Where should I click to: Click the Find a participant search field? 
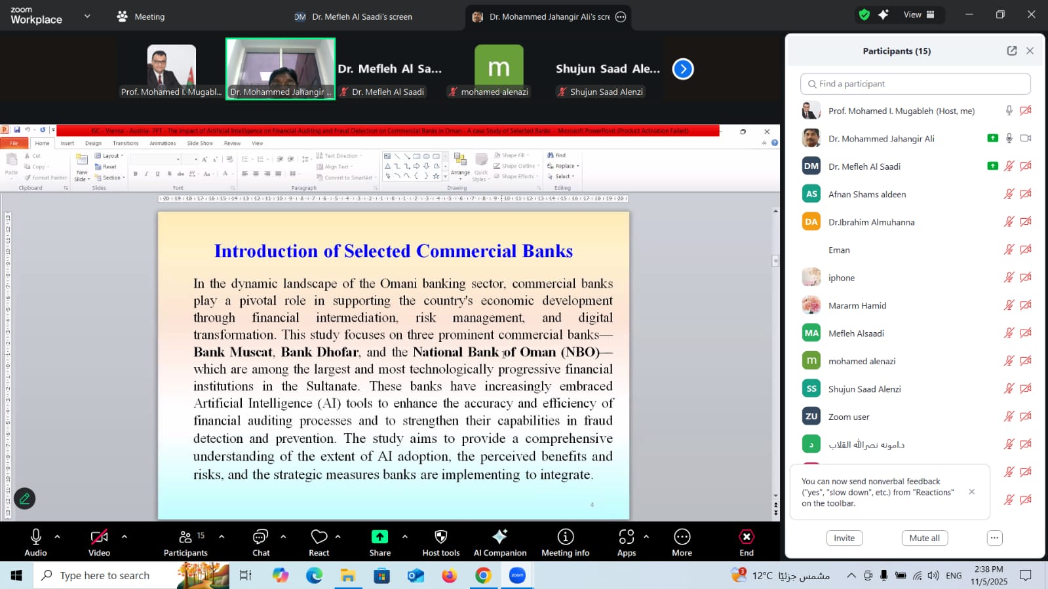tap(915, 84)
